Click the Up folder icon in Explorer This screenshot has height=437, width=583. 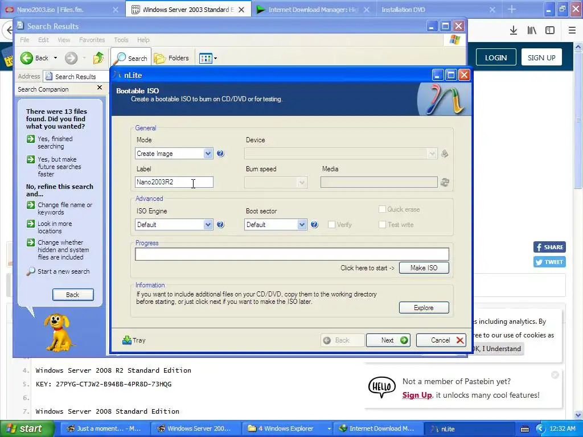pos(98,58)
